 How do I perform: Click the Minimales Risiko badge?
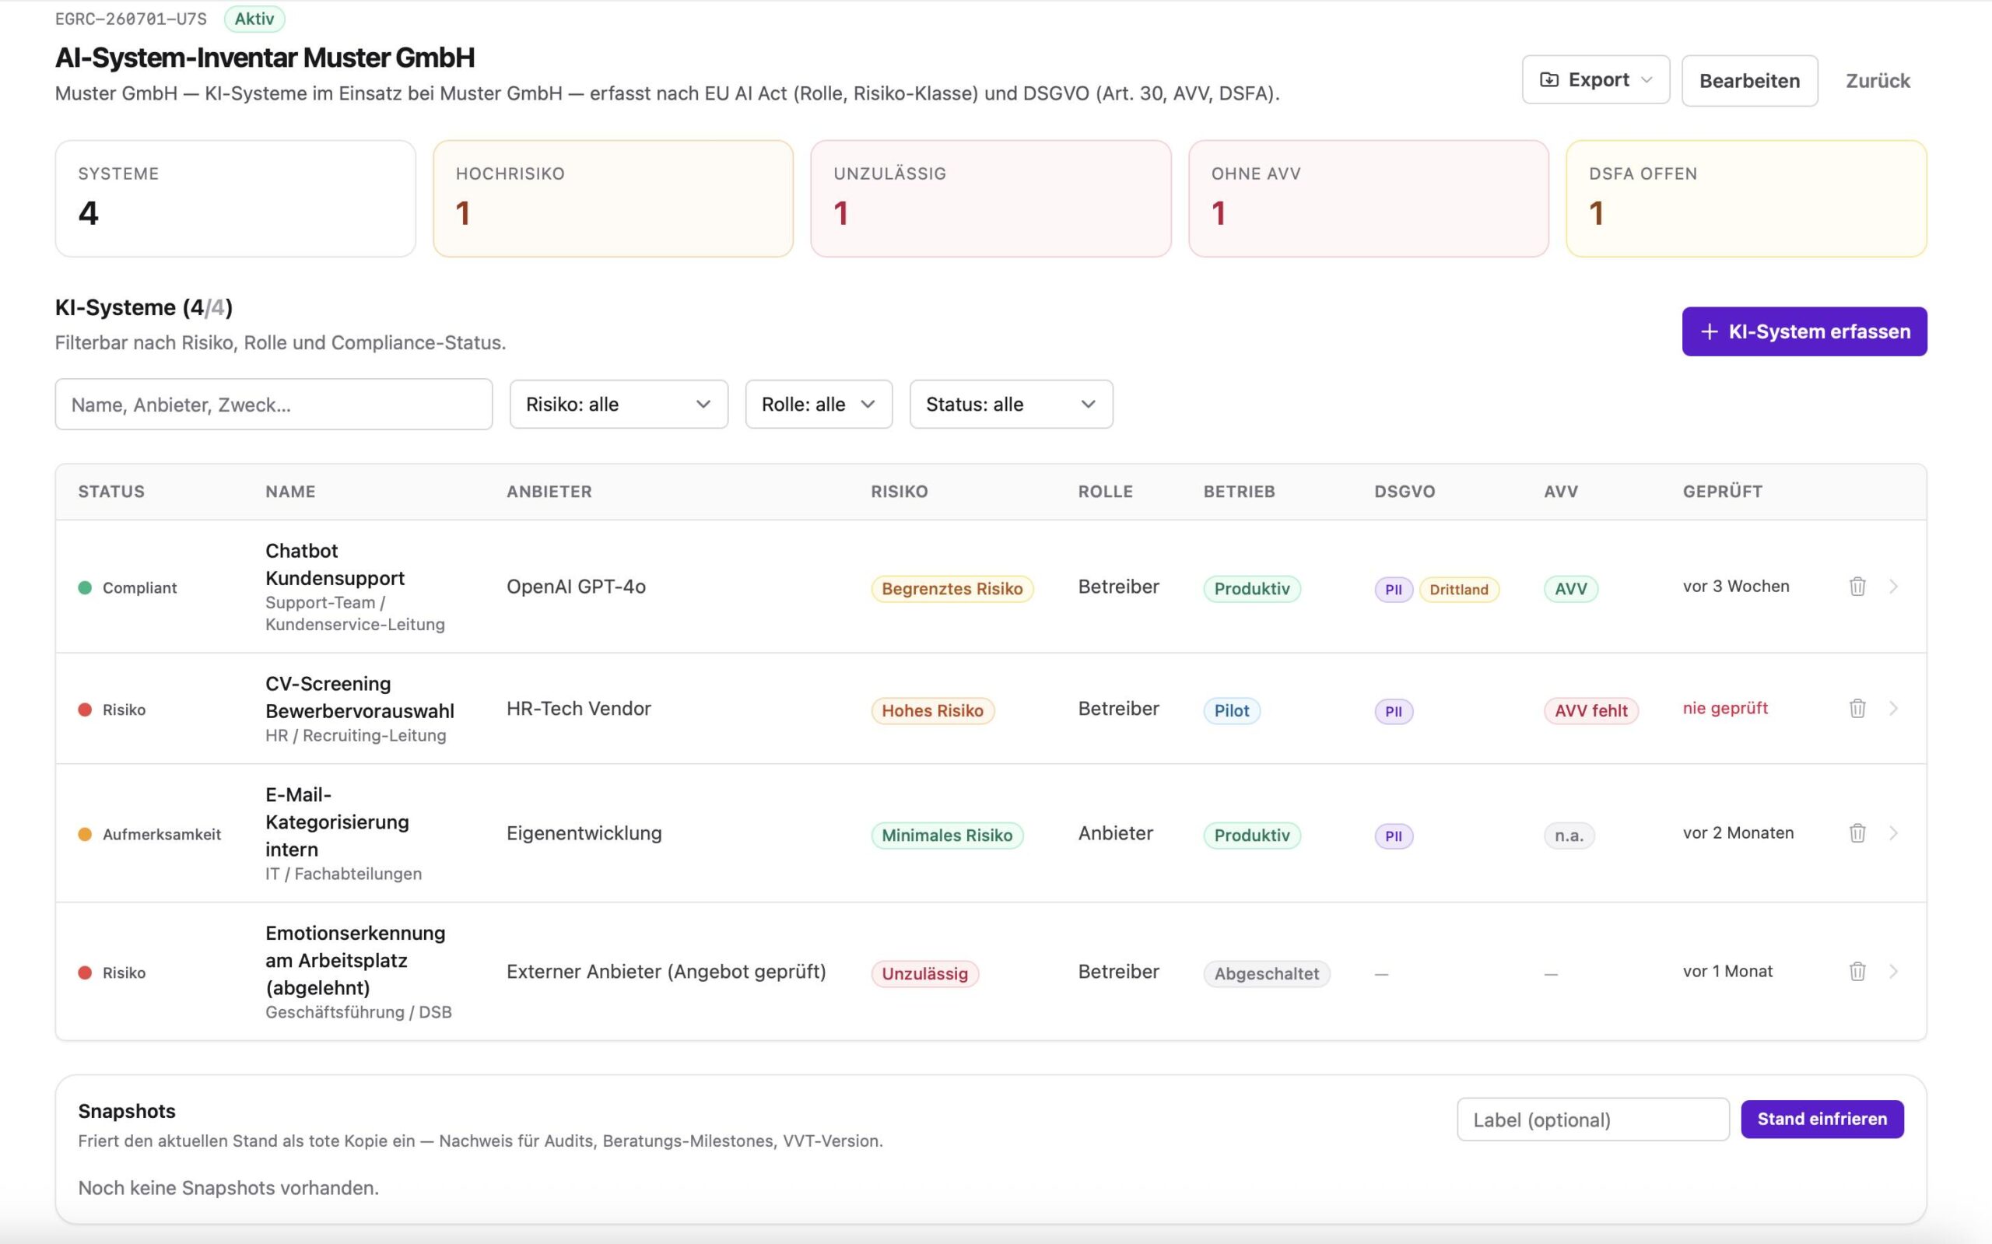coord(947,835)
